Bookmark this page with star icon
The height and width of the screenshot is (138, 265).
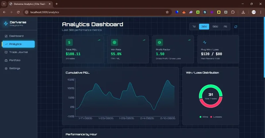[x=167, y=12]
